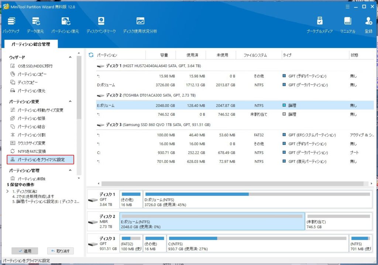Screen dimensions: 378x265
Task: Open ディスク使用状況分析 space analyzer
Action: pos(140,21)
